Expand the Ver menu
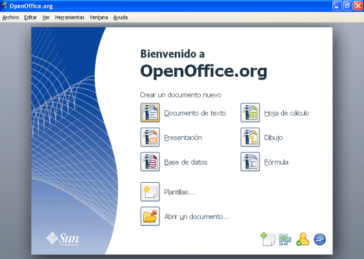Screen dimensions: 364x259 46,18
